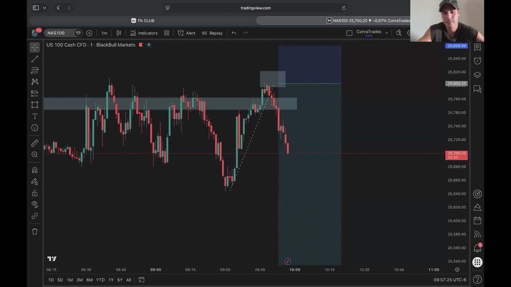The width and height of the screenshot is (511, 287).
Task: Expand the browser sidebar chevron menu
Action: [x=45, y=8]
